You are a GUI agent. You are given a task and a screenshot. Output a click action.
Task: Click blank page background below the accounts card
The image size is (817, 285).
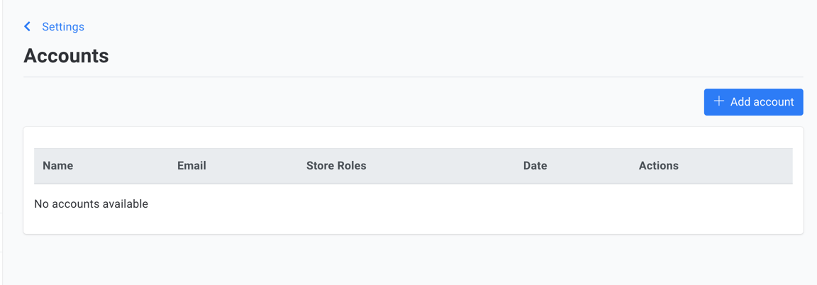413,259
